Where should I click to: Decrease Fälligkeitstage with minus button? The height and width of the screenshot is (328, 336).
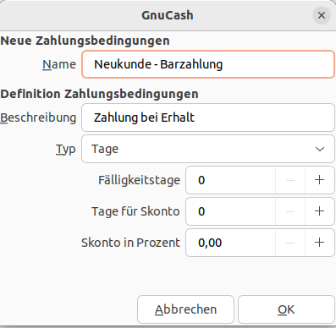tap(290, 180)
